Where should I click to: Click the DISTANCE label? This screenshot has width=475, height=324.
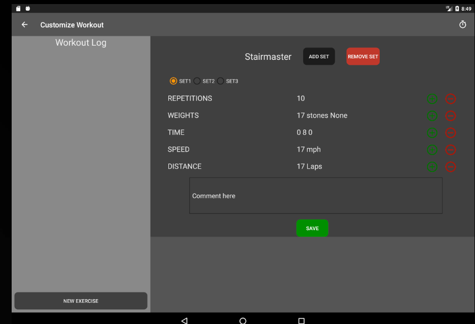[185, 166]
